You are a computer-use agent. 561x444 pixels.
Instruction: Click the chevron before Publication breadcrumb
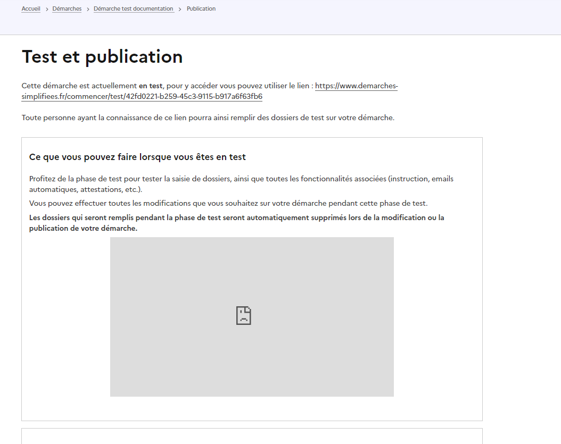point(180,9)
